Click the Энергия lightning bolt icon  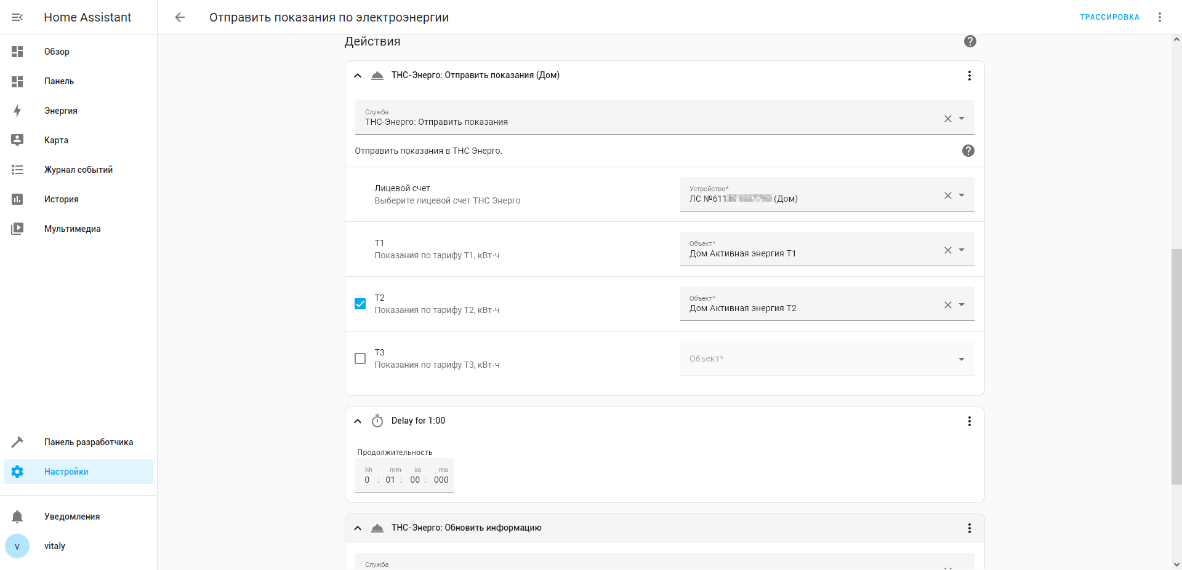pos(17,111)
